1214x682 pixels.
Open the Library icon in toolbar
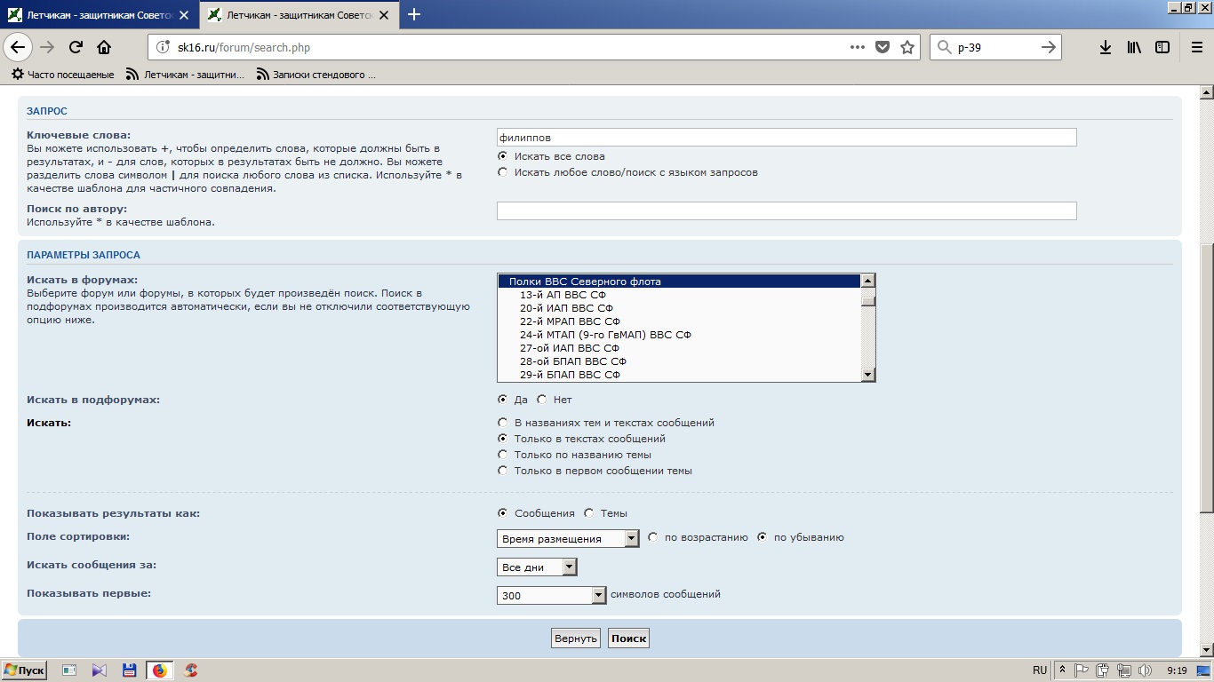coord(1134,47)
